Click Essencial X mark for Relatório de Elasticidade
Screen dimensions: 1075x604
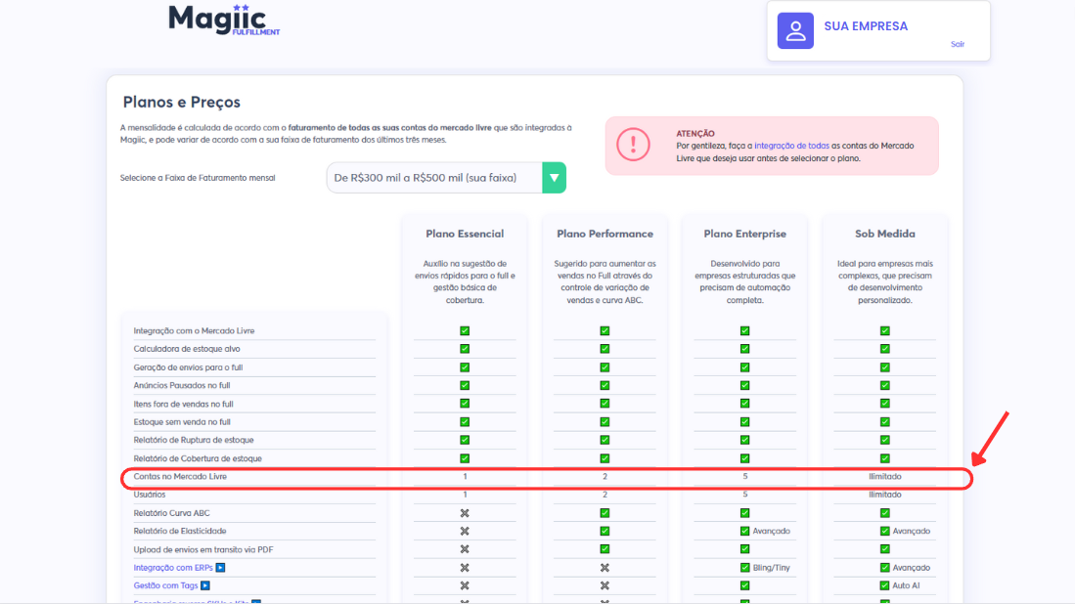tap(465, 531)
